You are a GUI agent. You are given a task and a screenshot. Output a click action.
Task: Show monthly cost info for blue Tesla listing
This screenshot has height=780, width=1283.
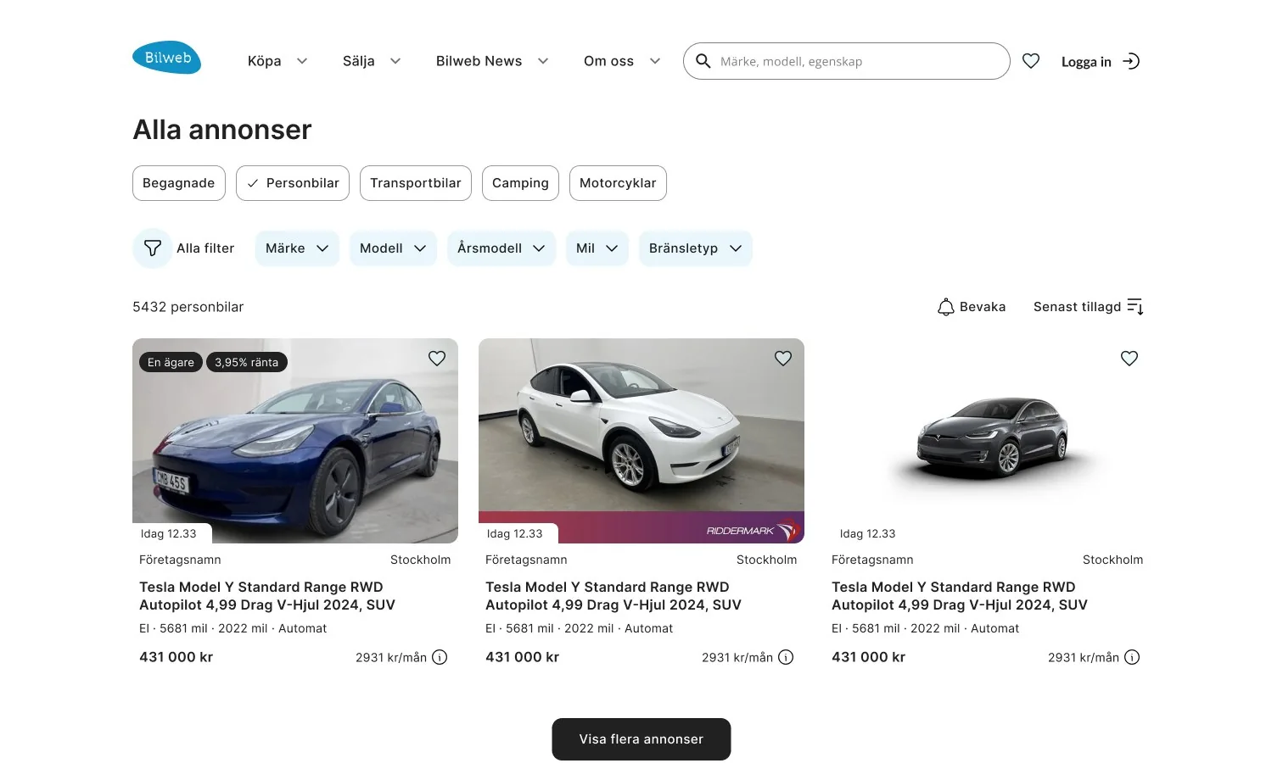pos(440,657)
